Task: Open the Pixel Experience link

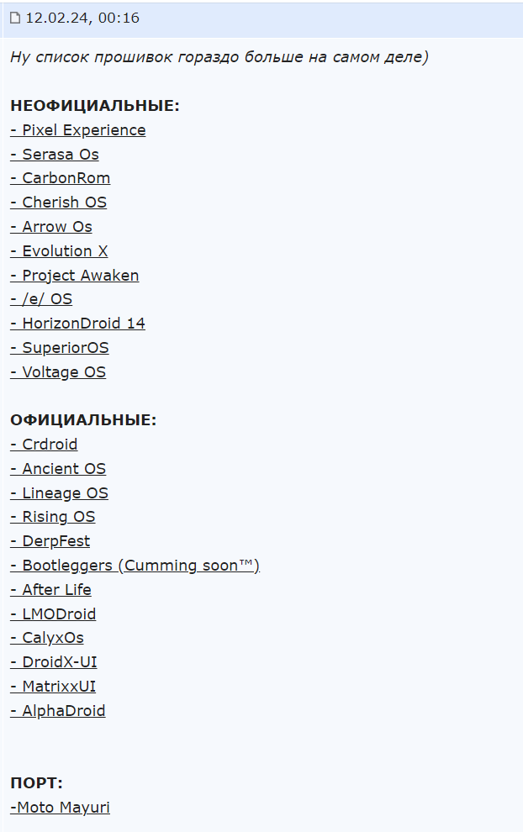Action: (x=78, y=130)
